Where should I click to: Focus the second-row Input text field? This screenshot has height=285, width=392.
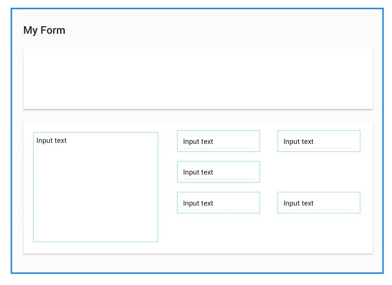[x=218, y=172]
